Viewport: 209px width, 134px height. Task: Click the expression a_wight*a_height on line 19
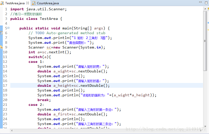tap(132, 95)
